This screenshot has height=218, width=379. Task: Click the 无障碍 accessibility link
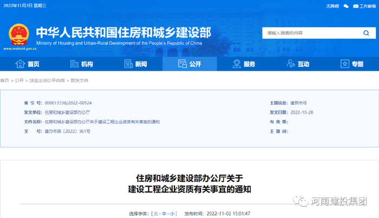click(x=332, y=6)
